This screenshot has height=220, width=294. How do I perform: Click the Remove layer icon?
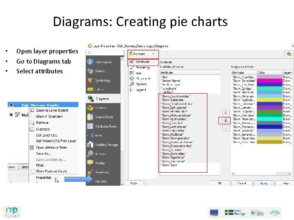[32, 123]
